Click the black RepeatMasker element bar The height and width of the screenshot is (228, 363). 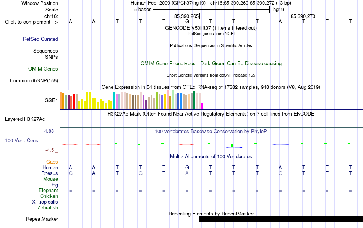point(281,219)
